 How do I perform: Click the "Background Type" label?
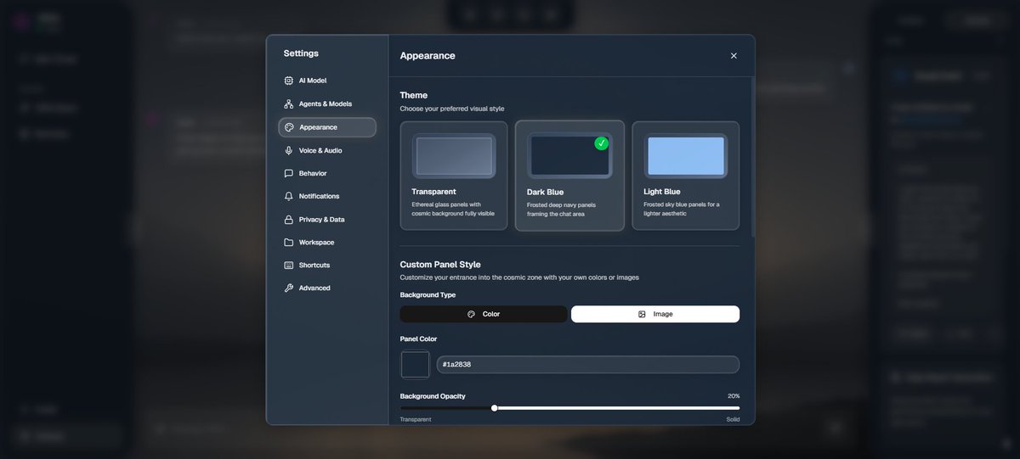point(428,295)
